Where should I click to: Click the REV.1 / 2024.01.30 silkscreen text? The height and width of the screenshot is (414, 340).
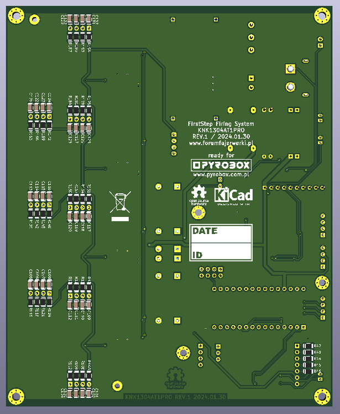pos(221,136)
